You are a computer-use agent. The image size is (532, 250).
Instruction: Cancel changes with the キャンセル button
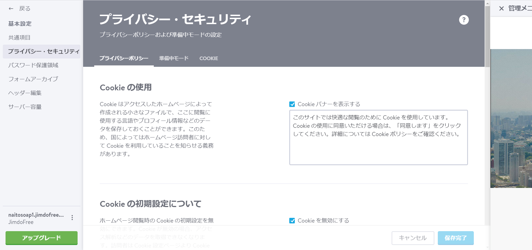[413, 238]
